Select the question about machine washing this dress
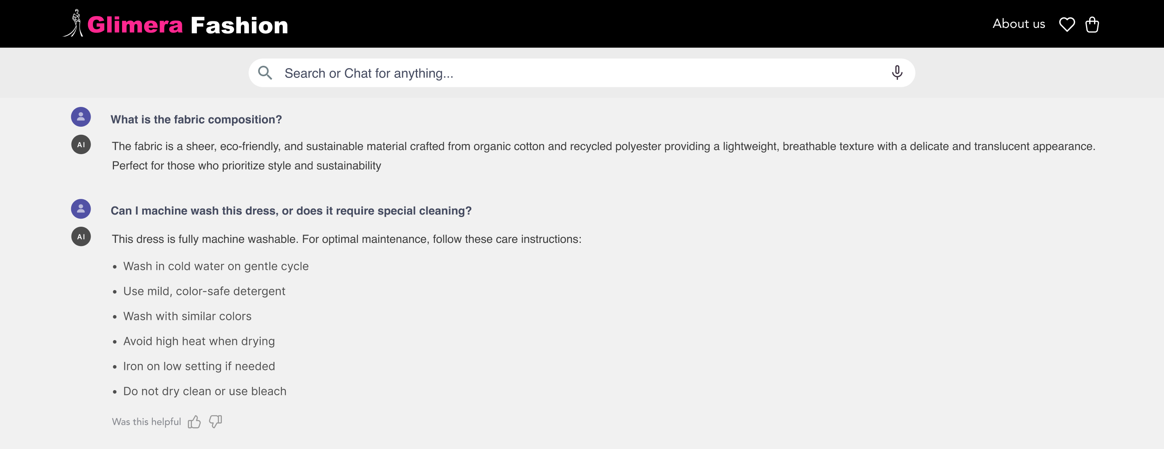 tap(291, 211)
